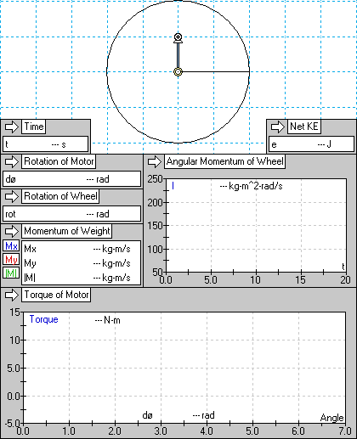The width and height of the screenshot is (357, 439).
Task: Toggle the green |M| plot button
Action: coord(11,273)
